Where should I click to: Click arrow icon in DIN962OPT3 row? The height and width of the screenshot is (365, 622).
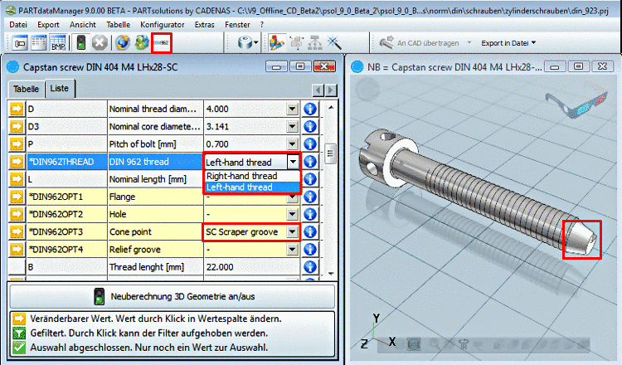coord(17,231)
